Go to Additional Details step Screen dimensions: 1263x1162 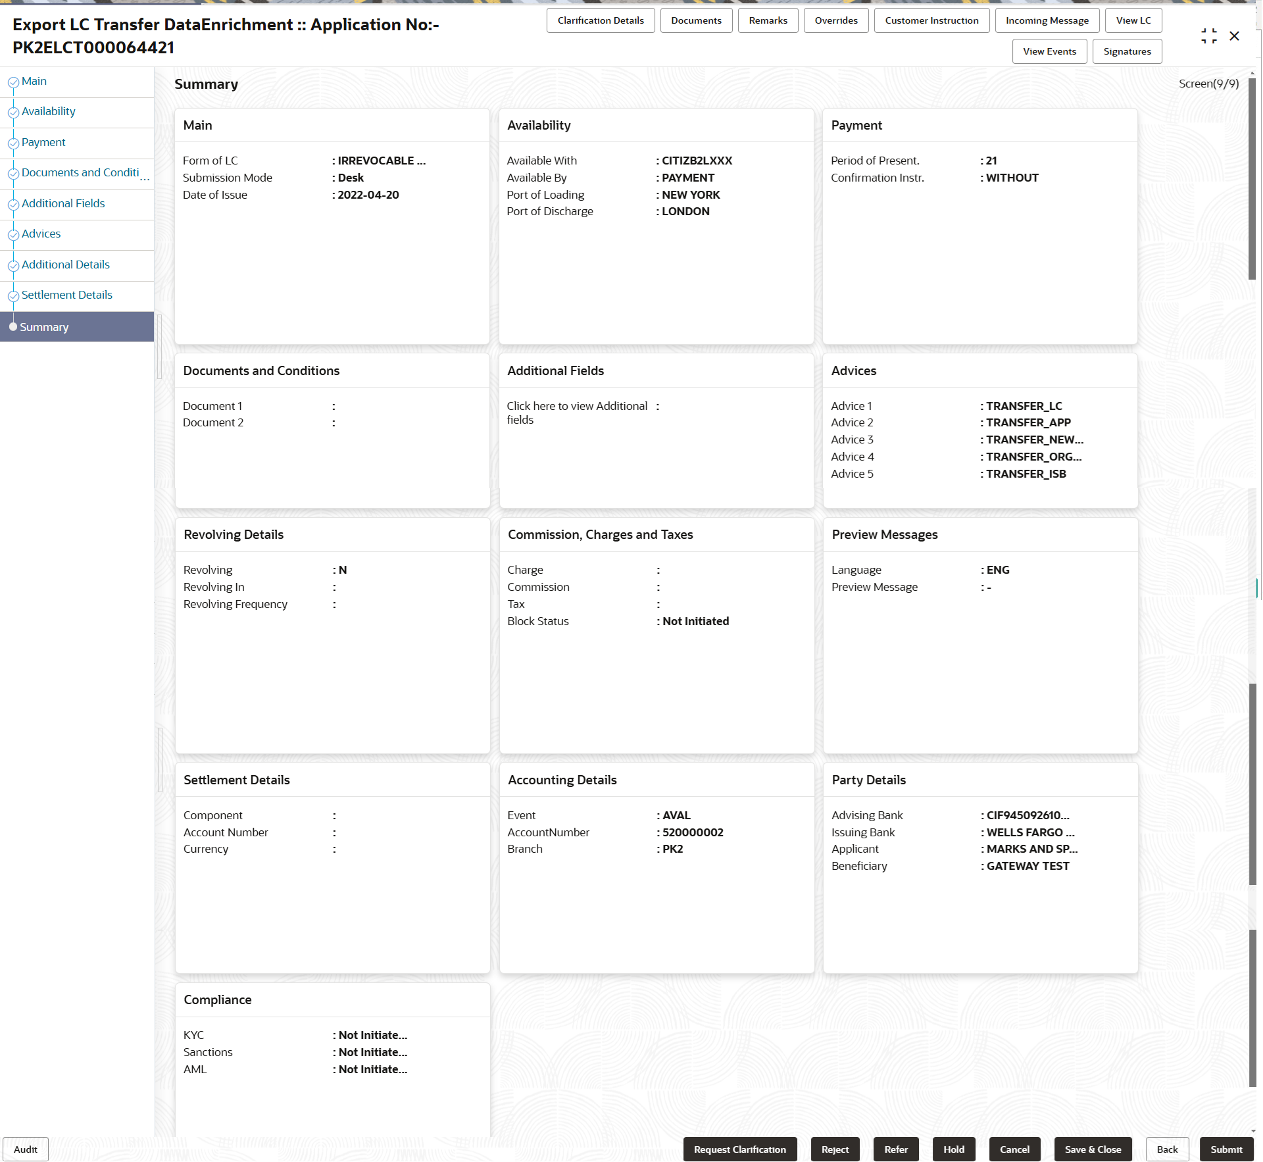66,265
